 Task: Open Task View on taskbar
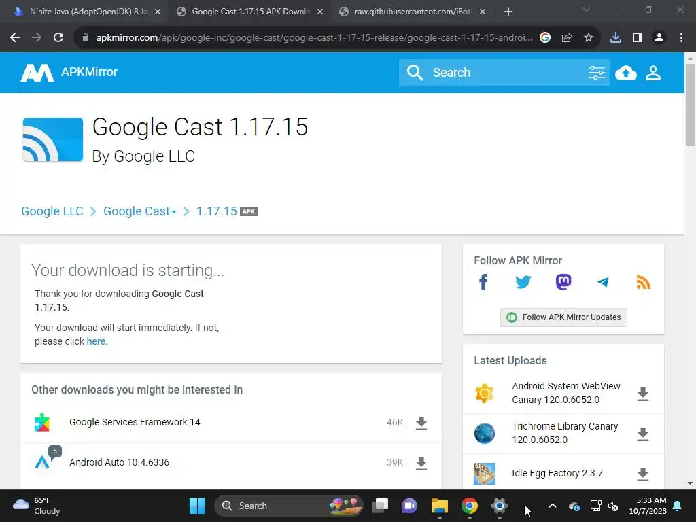coord(380,506)
